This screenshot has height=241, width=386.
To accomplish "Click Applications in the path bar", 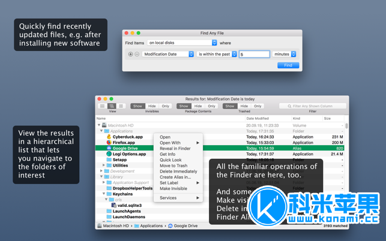I will pos(148,226).
